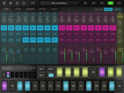124x93 pixels.
Task: Click the MUTE button beside the pads
Action: [41, 75]
